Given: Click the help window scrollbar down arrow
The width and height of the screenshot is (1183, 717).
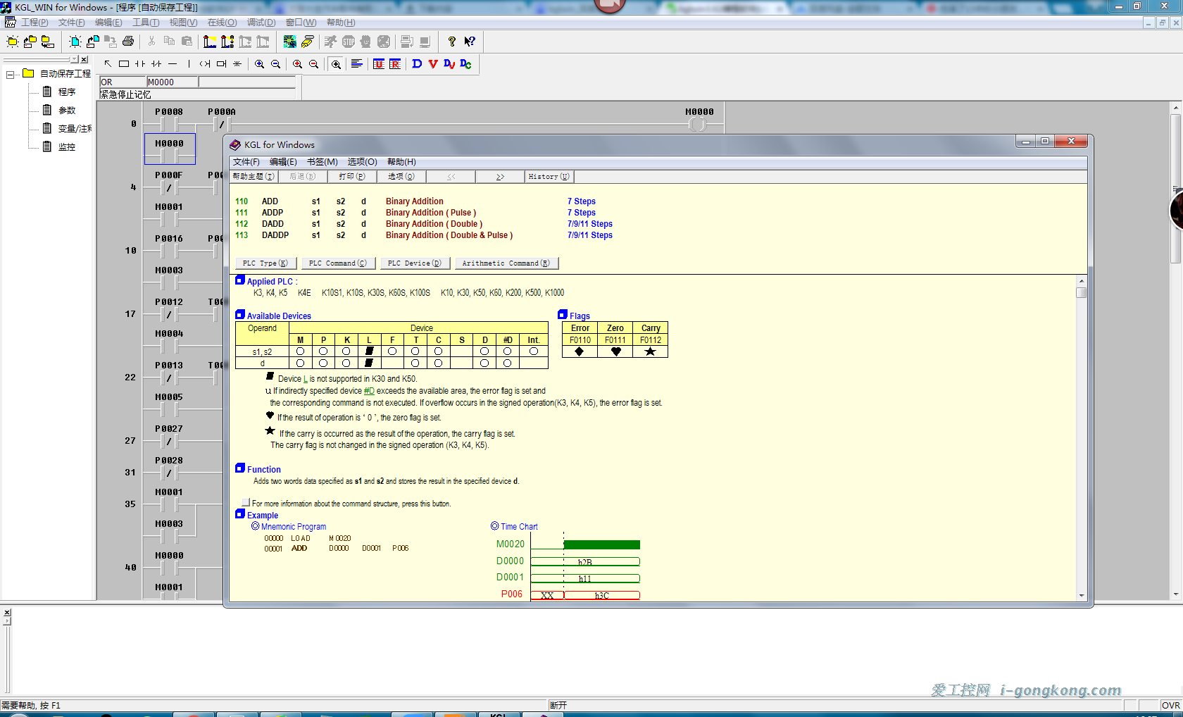Looking at the screenshot, I should coord(1082,596).
